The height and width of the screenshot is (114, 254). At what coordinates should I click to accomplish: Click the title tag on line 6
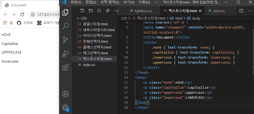point(166,37)
